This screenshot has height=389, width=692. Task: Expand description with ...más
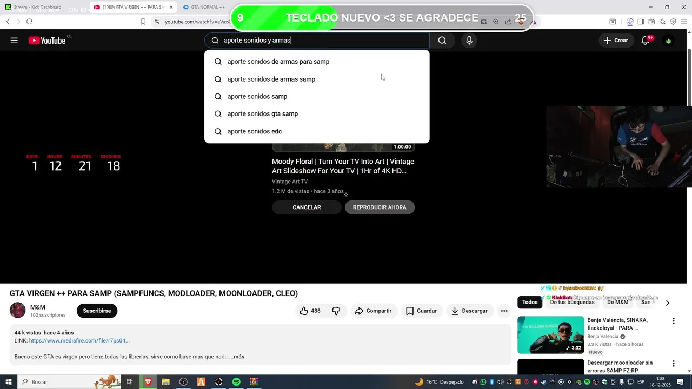pyautogui.click(x=236, y=357)
